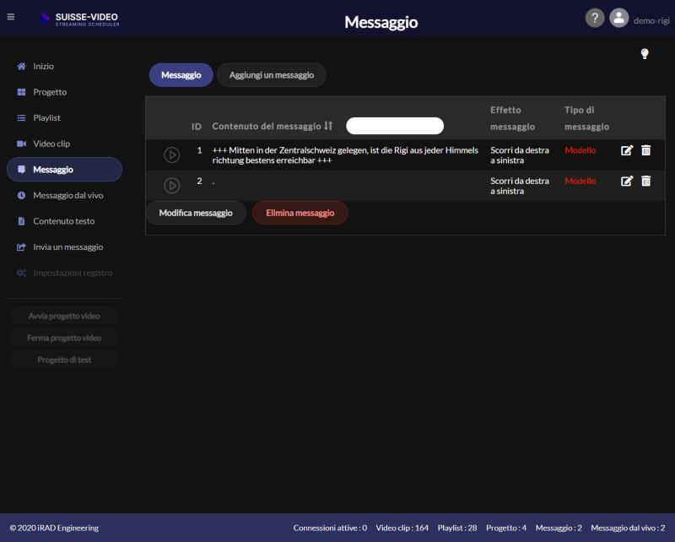
Task: Open the help question mark icon
Action: [595, 18]
